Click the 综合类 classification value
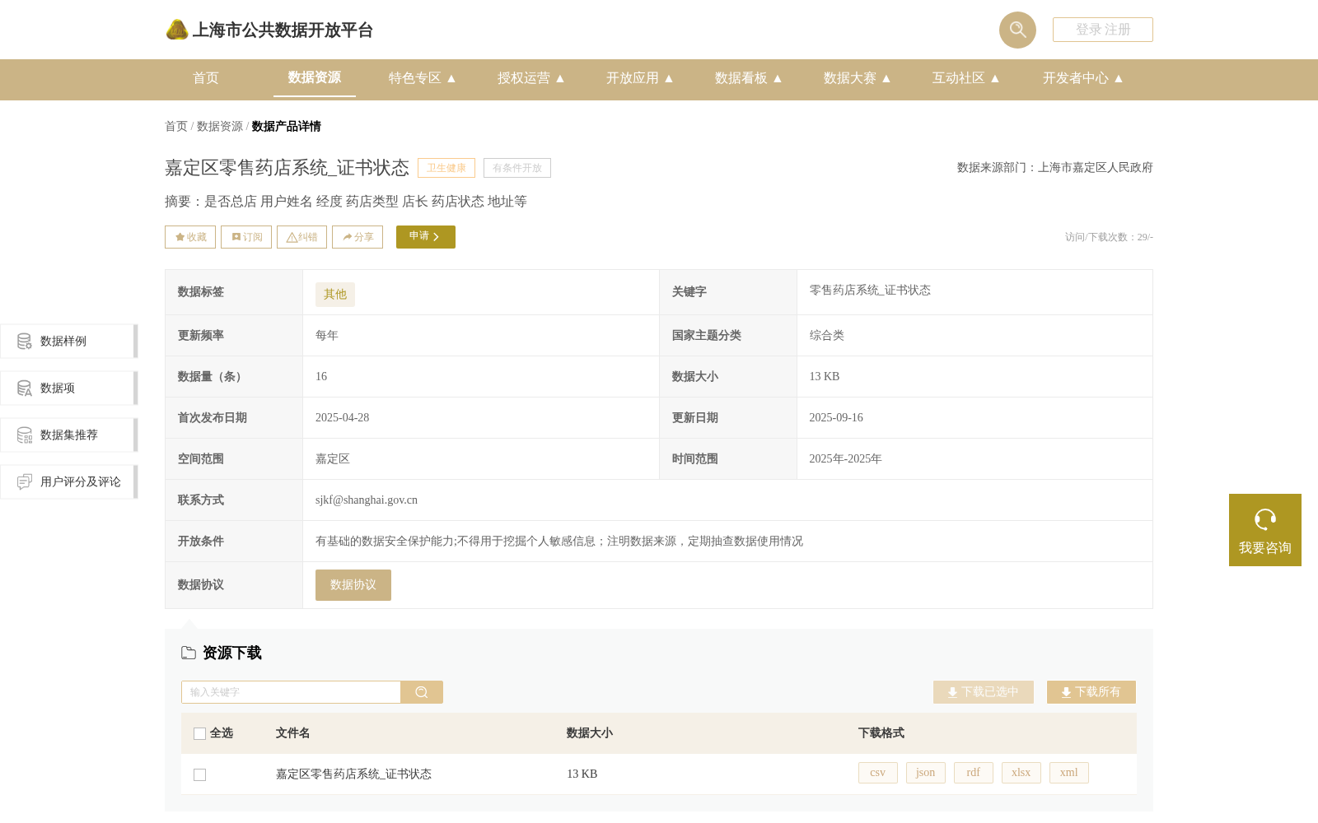 [x=826, y=336]
